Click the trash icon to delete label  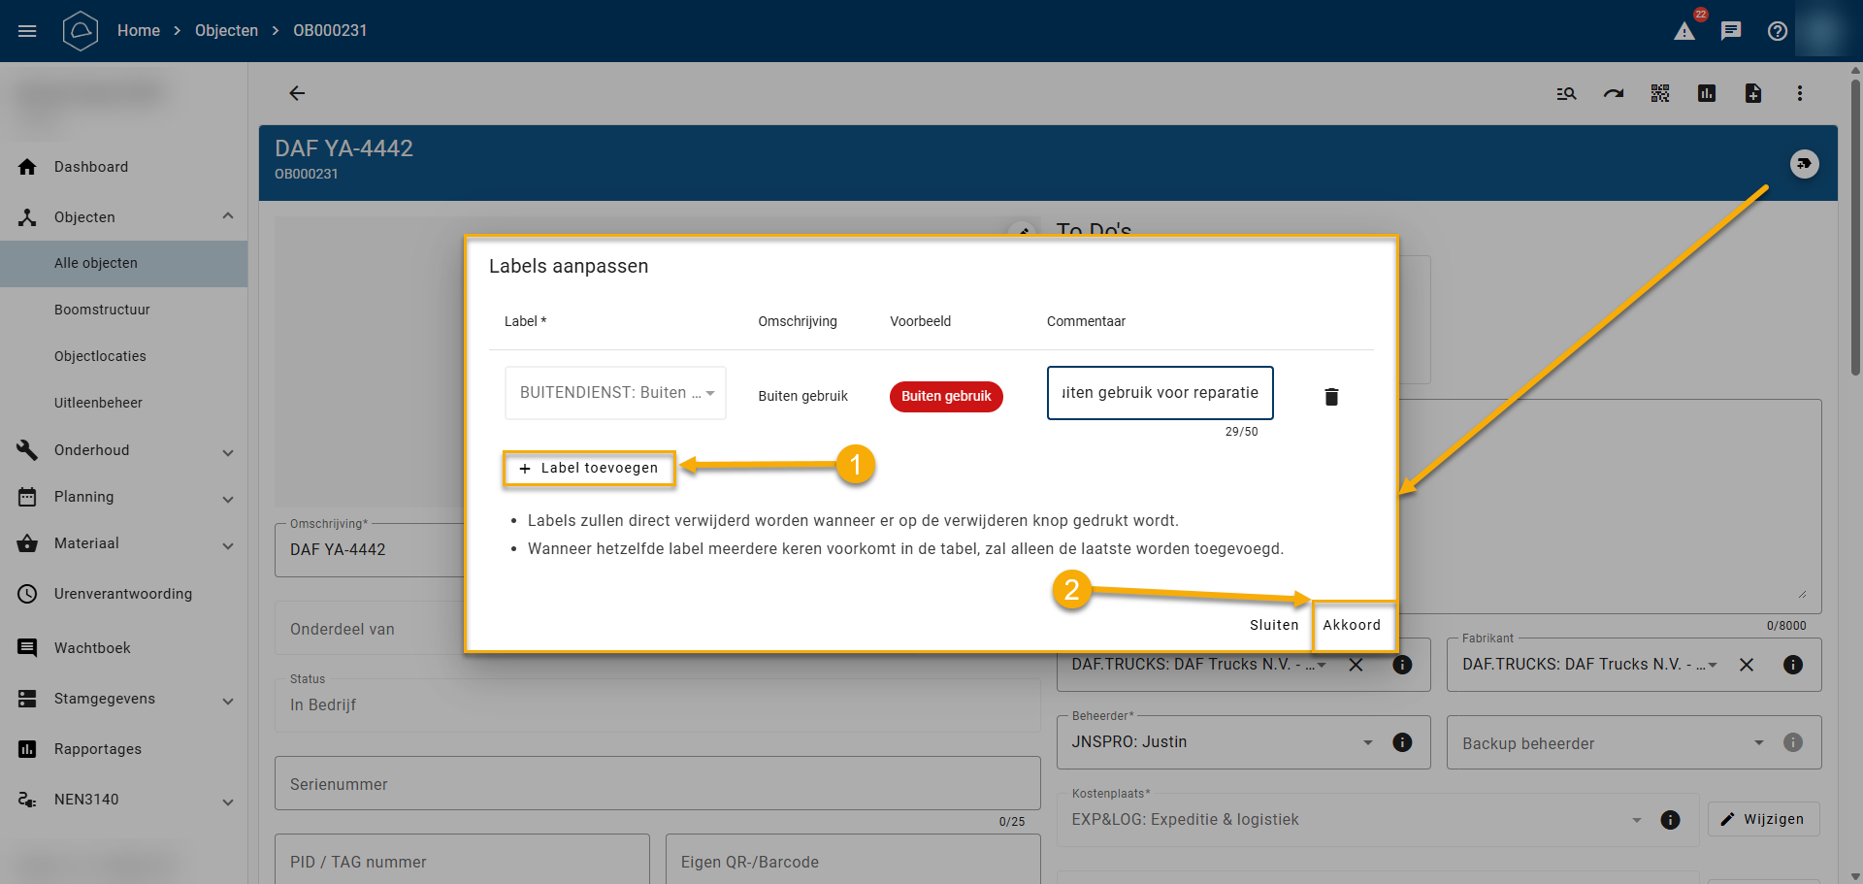[1331, 396]
